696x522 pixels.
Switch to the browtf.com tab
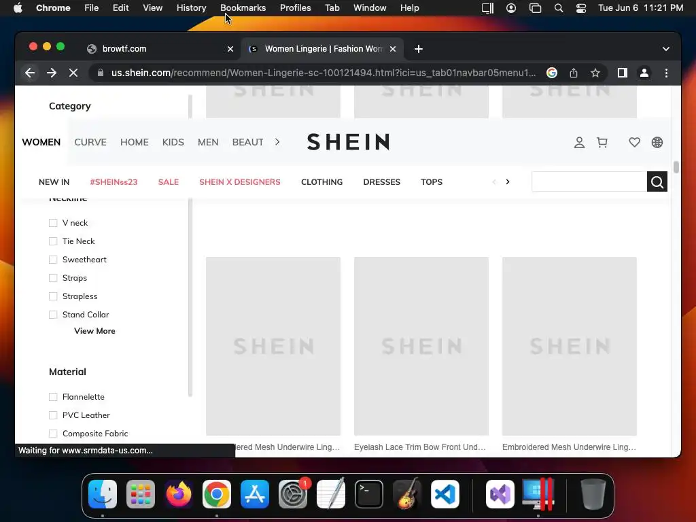(160, 49)
